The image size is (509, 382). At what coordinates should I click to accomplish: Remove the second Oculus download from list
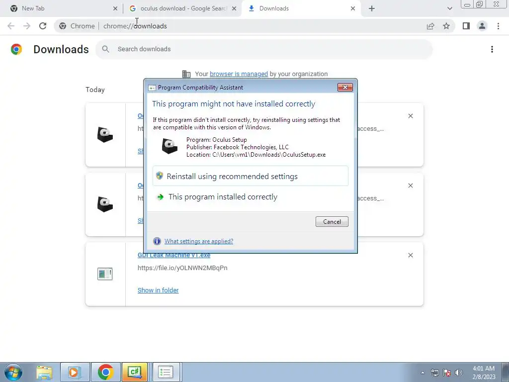pyautogui.click(x=410, y=186)
